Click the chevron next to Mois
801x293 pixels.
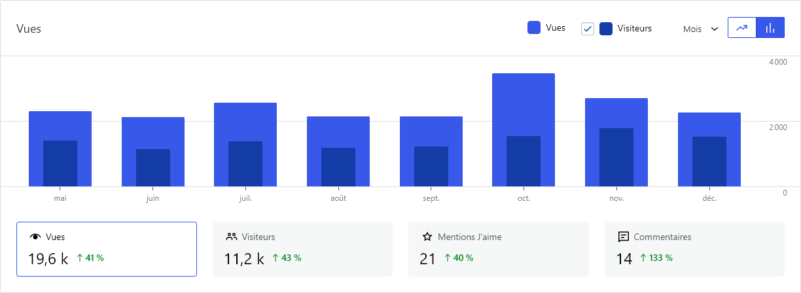coord(715,29)
